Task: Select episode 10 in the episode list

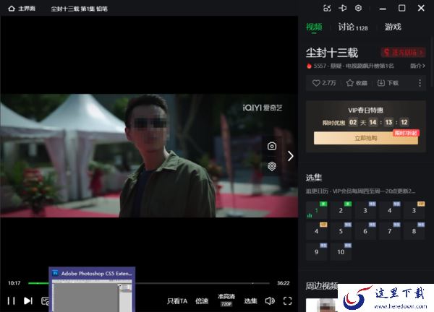Action: click(x=341, y=252)
